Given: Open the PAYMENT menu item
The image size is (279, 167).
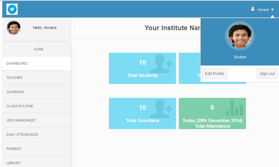Looking at the screenshot, I should [x=14, y=149].
